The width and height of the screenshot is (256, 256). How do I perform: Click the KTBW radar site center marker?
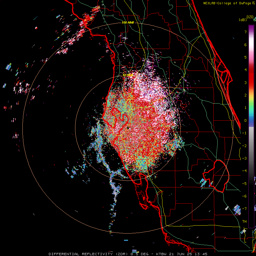coord(128,128)
